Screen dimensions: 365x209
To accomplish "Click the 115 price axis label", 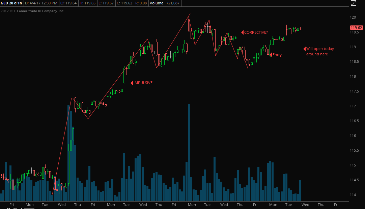I will click(x=353, y=165).
